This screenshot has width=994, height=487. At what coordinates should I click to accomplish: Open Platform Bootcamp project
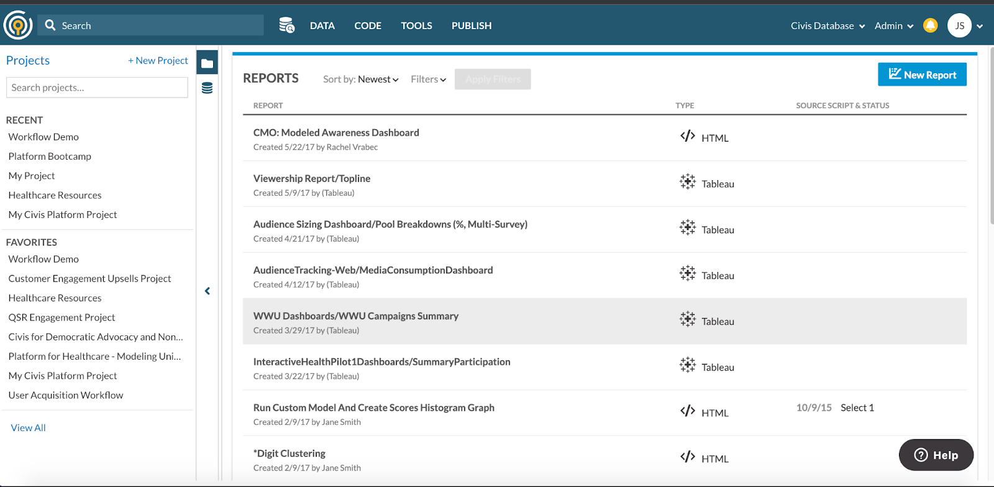coord(50,157)
